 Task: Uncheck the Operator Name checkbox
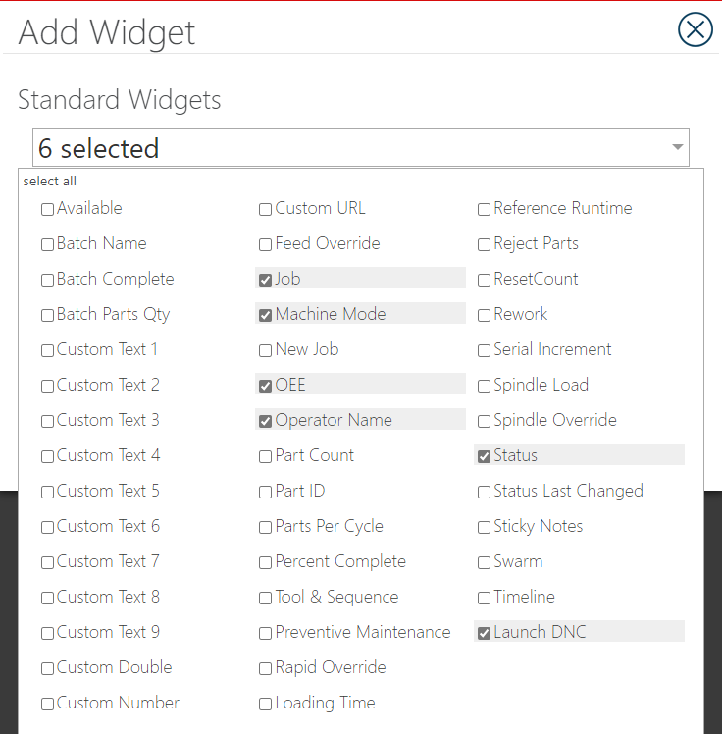(265, 421)
